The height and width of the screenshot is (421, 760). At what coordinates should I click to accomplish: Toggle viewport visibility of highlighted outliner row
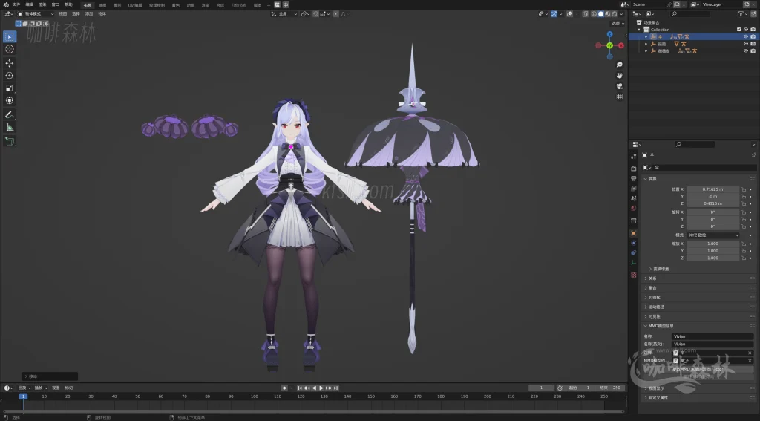[745, 36]
